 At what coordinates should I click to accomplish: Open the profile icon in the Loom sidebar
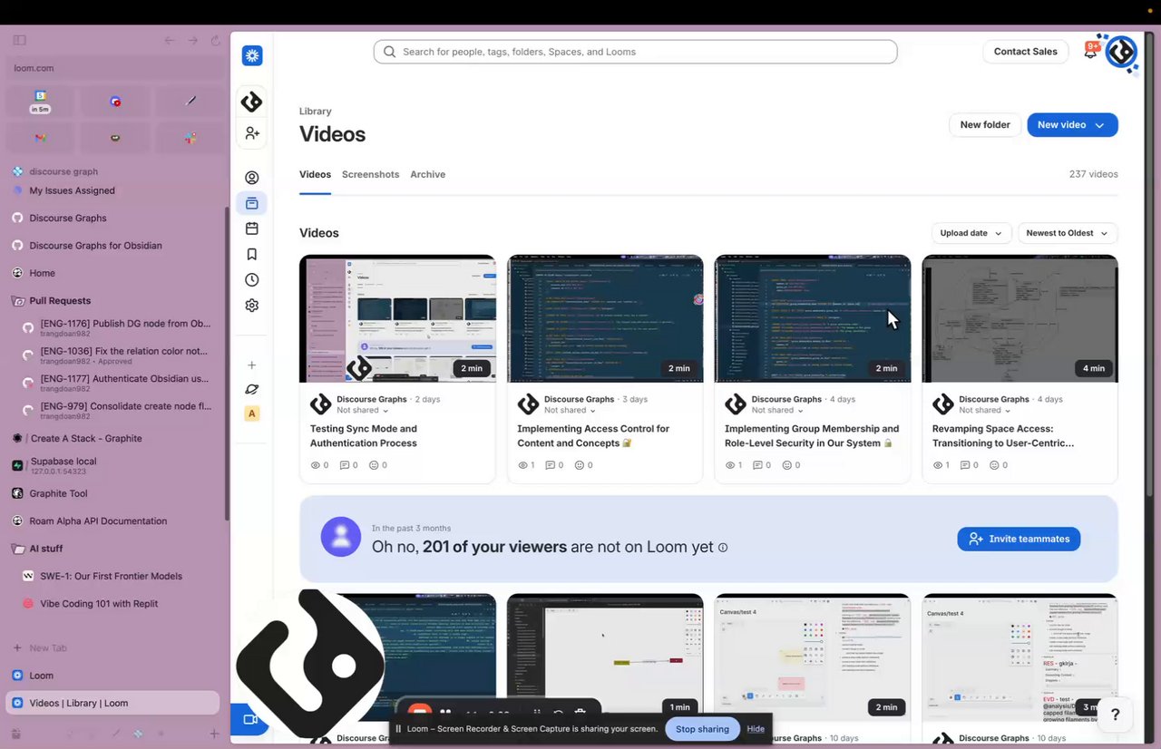[252, 178]
